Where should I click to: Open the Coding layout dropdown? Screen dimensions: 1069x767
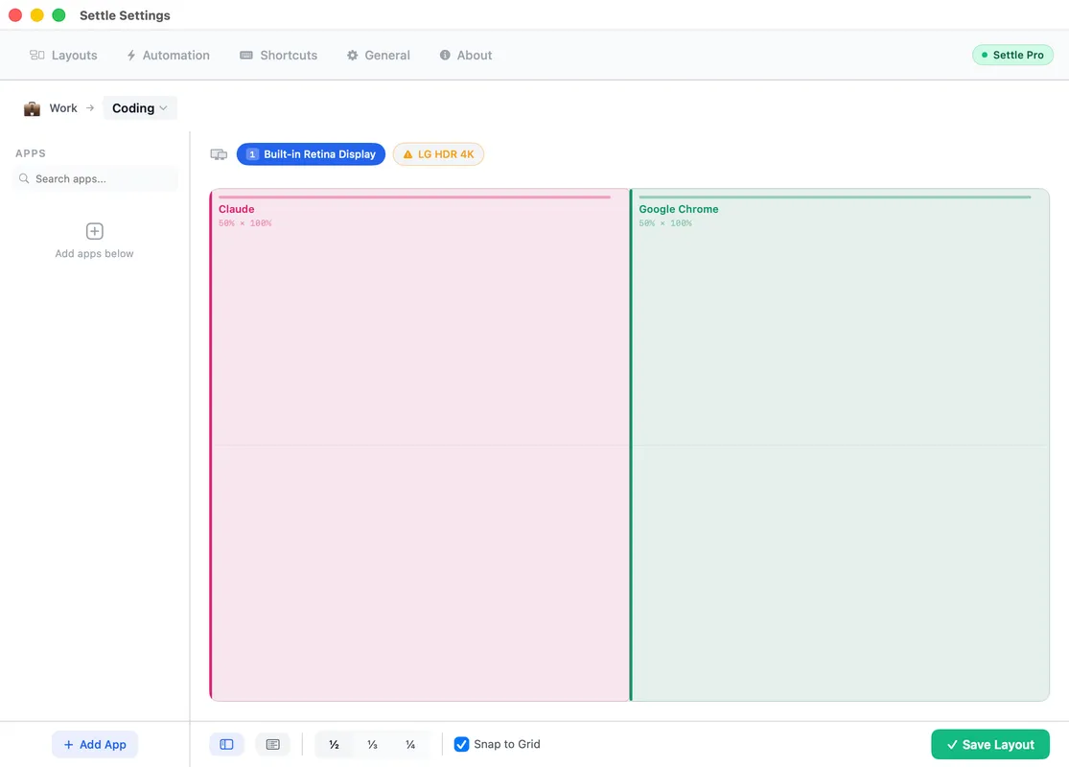[140, 107]
